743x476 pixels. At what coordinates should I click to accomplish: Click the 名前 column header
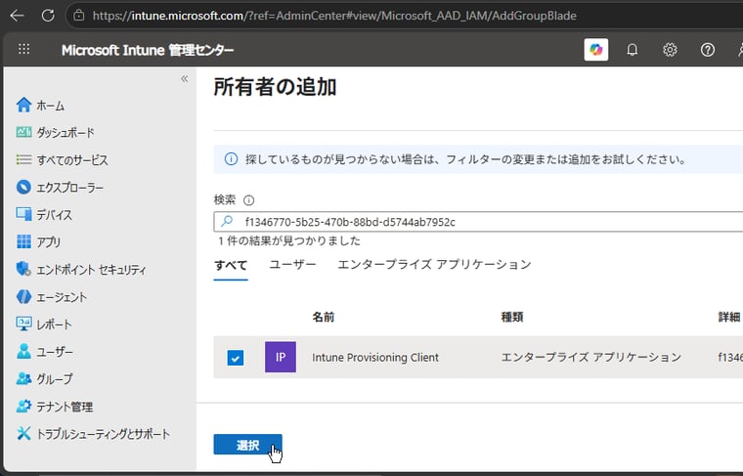[x=324, y=317]
